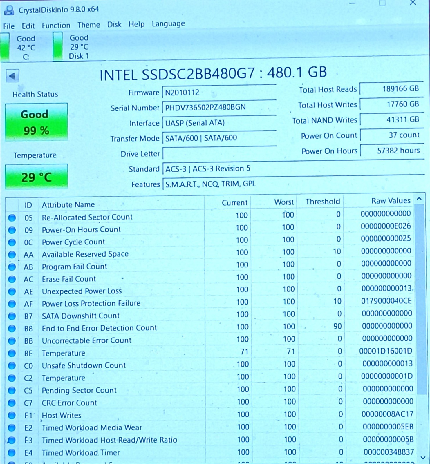Click the ID column header

pyautogui.click(x=28, y=205)
